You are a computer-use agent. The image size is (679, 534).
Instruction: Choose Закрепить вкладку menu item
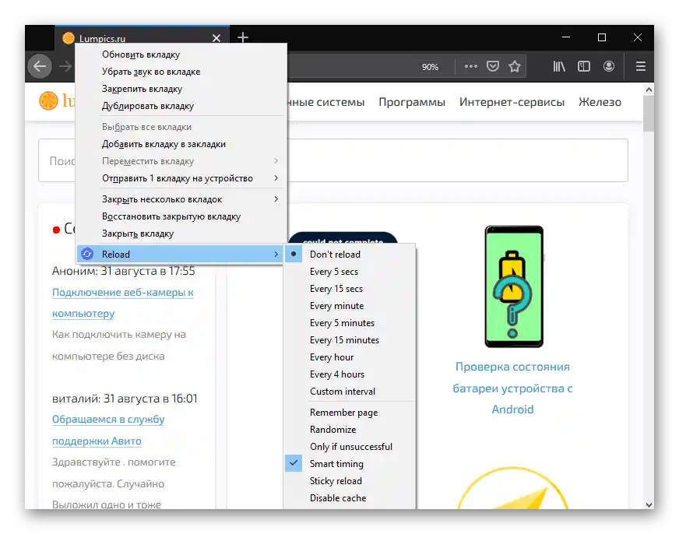tap(181, 89)
